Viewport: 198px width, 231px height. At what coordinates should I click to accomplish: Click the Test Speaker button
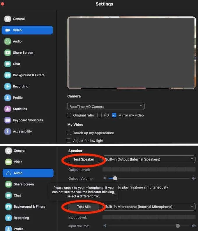click(84, 159)
